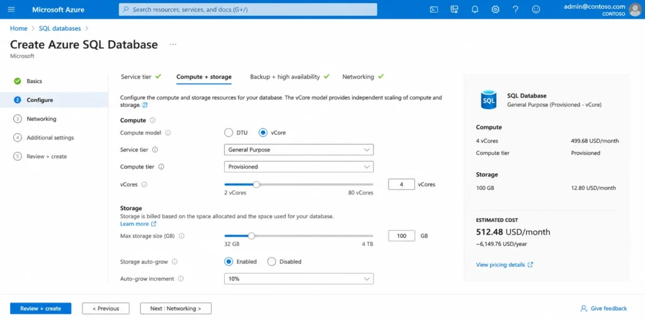
Task: Open the ellipsis next to page title
Action: pyautogui.click(x=173, y=45)
